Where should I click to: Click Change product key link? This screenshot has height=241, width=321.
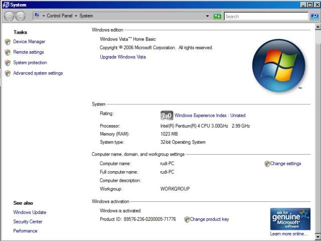tap(209, 219)
